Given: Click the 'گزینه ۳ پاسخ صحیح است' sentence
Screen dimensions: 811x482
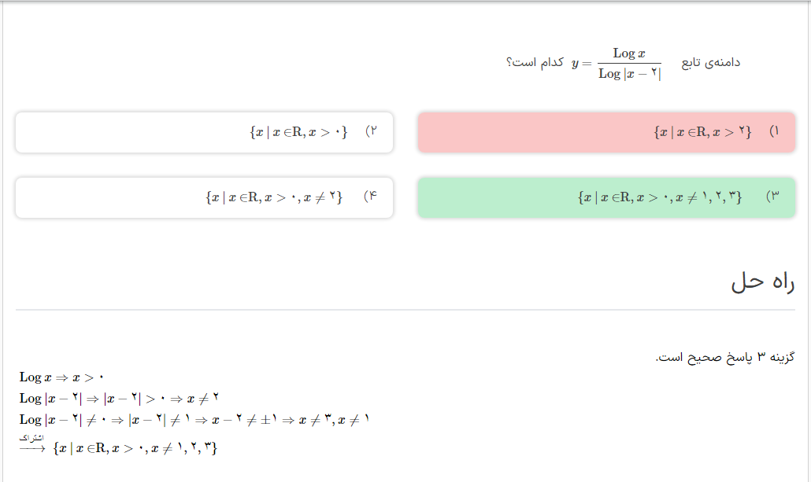Looking at the screenshot, I should [x=724, y=358].
